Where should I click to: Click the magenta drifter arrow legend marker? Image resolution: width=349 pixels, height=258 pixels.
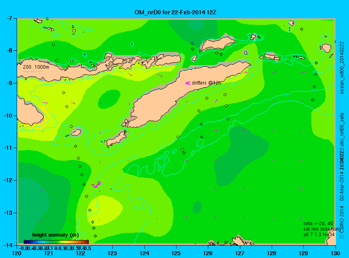pyautogui.click(x=188, y=83)
